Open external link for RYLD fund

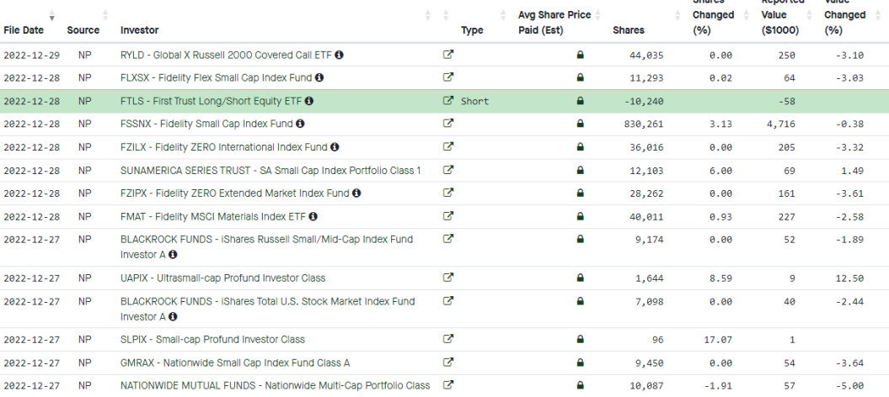(x=448, y=55)
